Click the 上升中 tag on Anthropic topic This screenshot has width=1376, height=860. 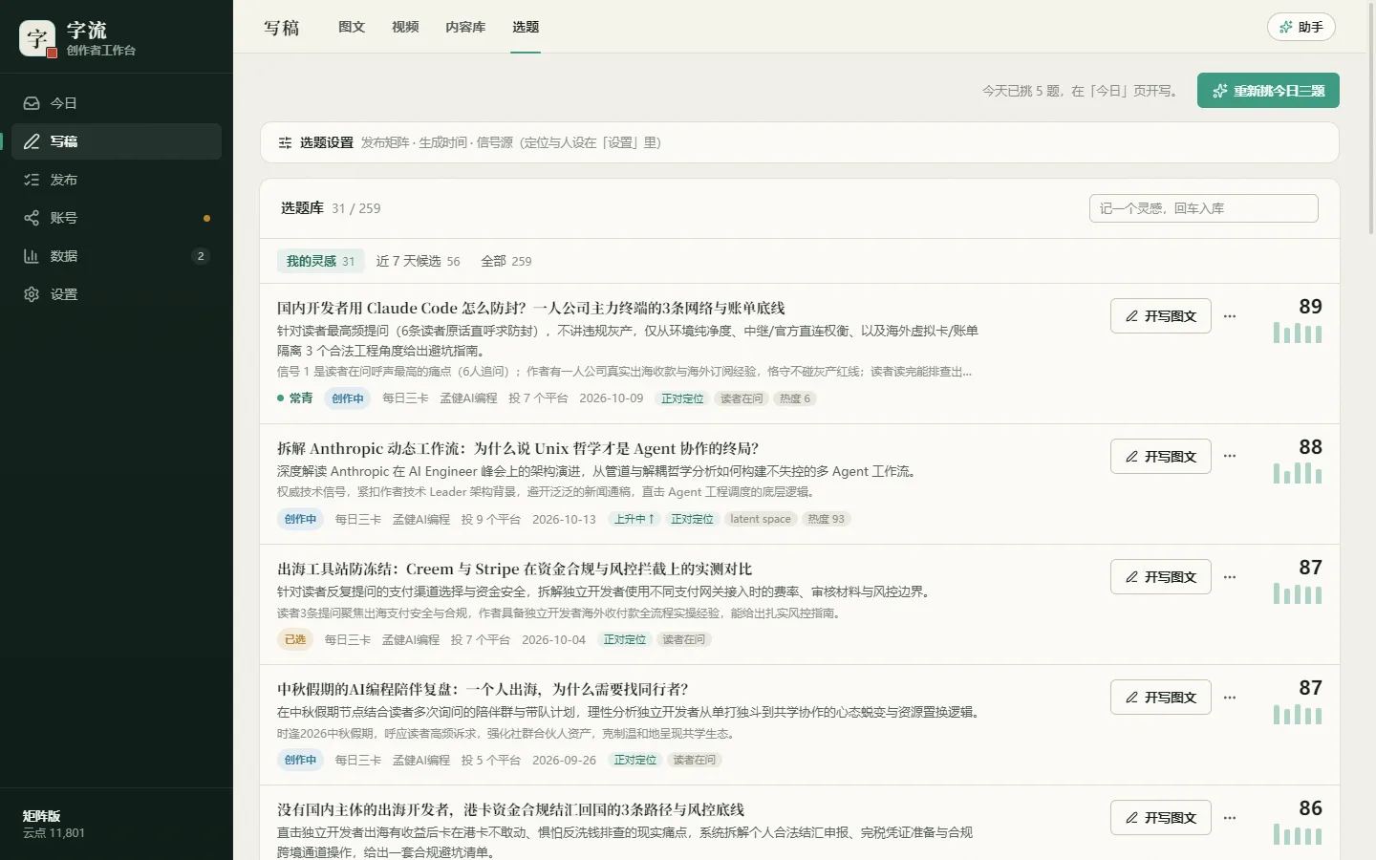634,519
